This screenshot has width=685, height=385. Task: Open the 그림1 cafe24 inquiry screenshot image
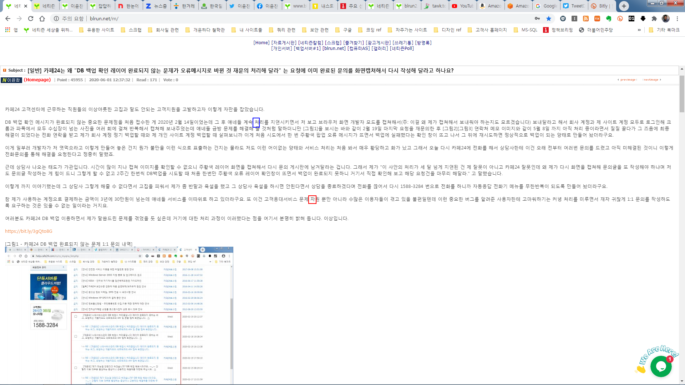[x=119, y=315]
